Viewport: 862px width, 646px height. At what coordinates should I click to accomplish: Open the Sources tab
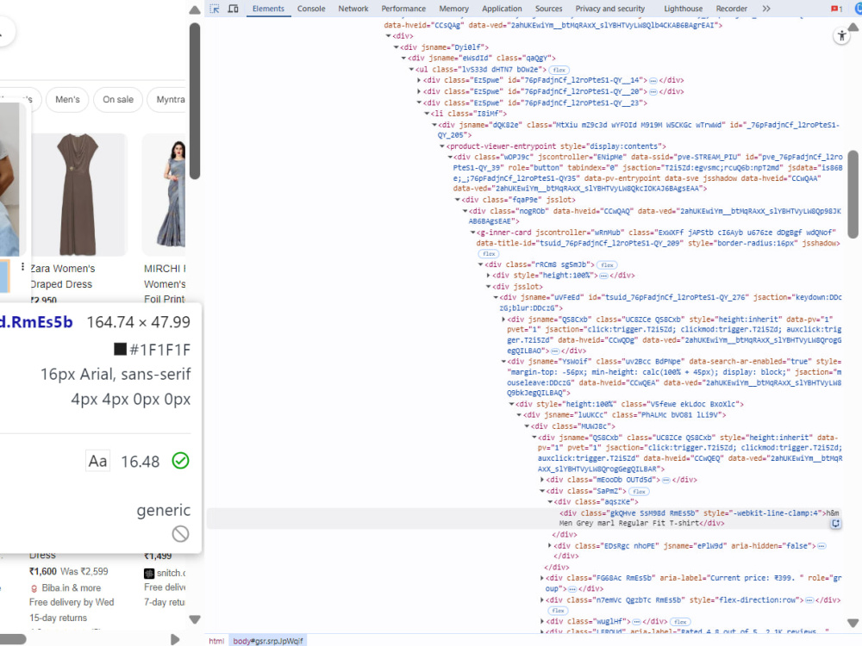click(x=548, y=9)
